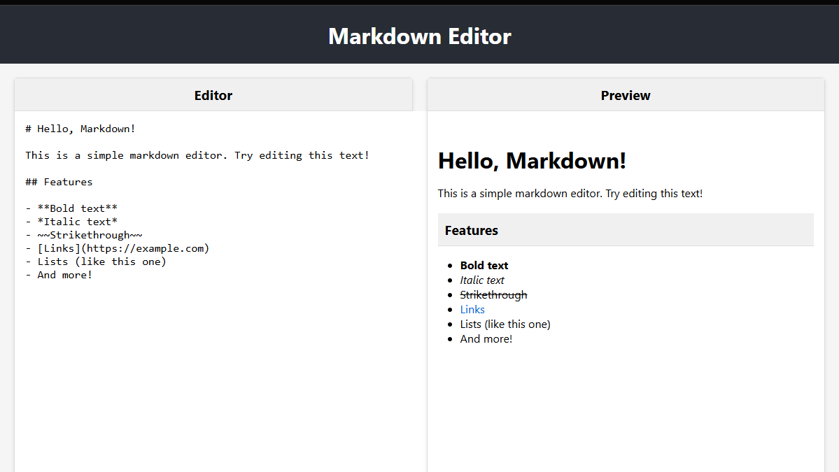This screenshot has width=839, height=472.
Task: Click the Editor panel header
Action: click(x=213, y=95)
